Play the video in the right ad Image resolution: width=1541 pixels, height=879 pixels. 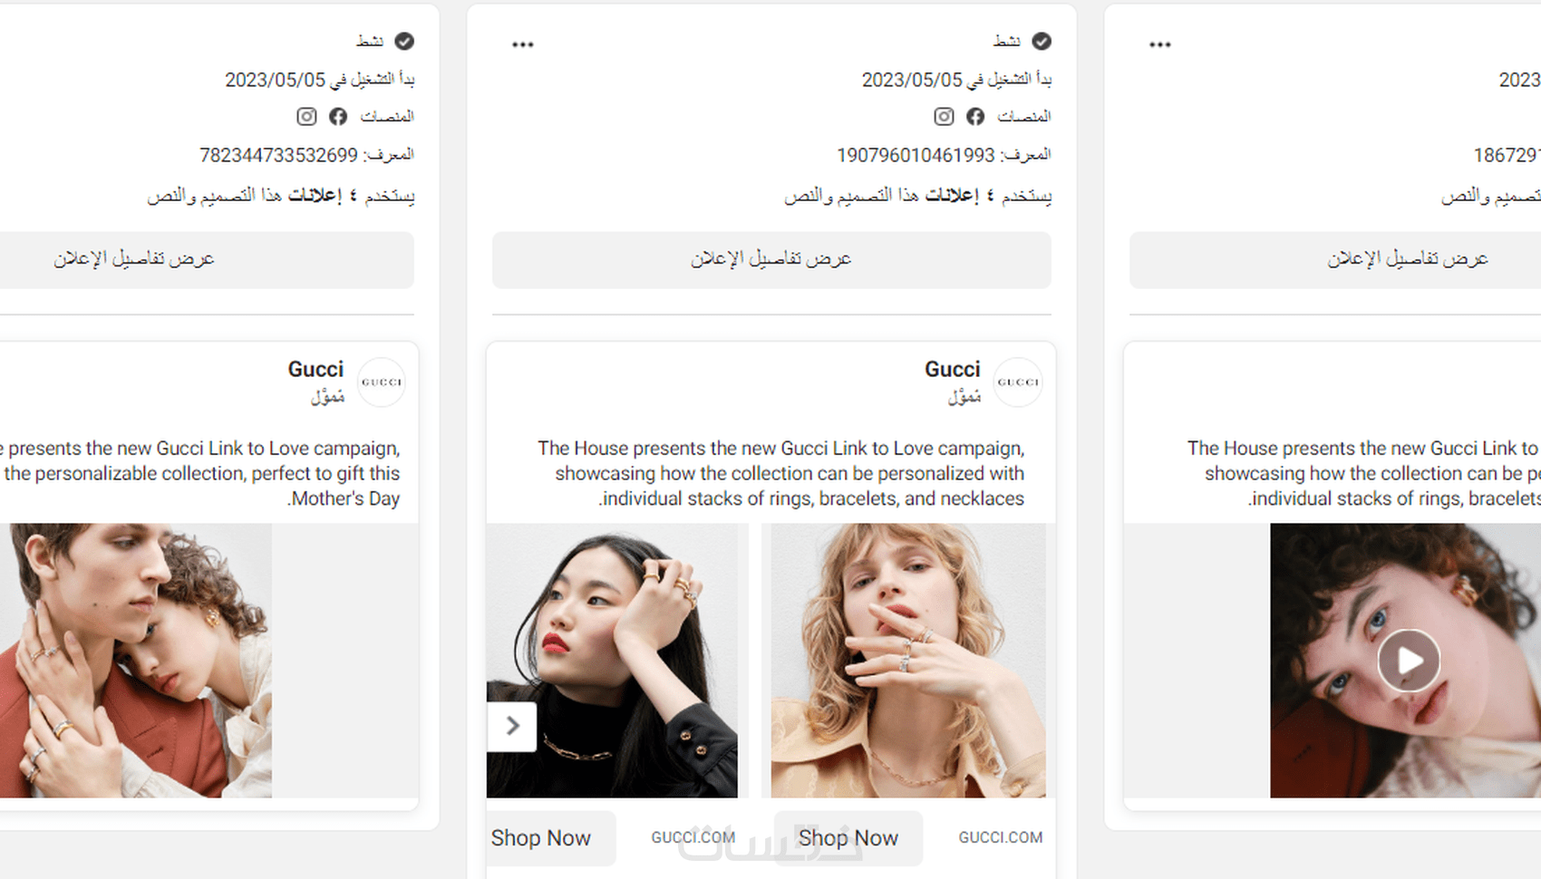coord(1409,661)
